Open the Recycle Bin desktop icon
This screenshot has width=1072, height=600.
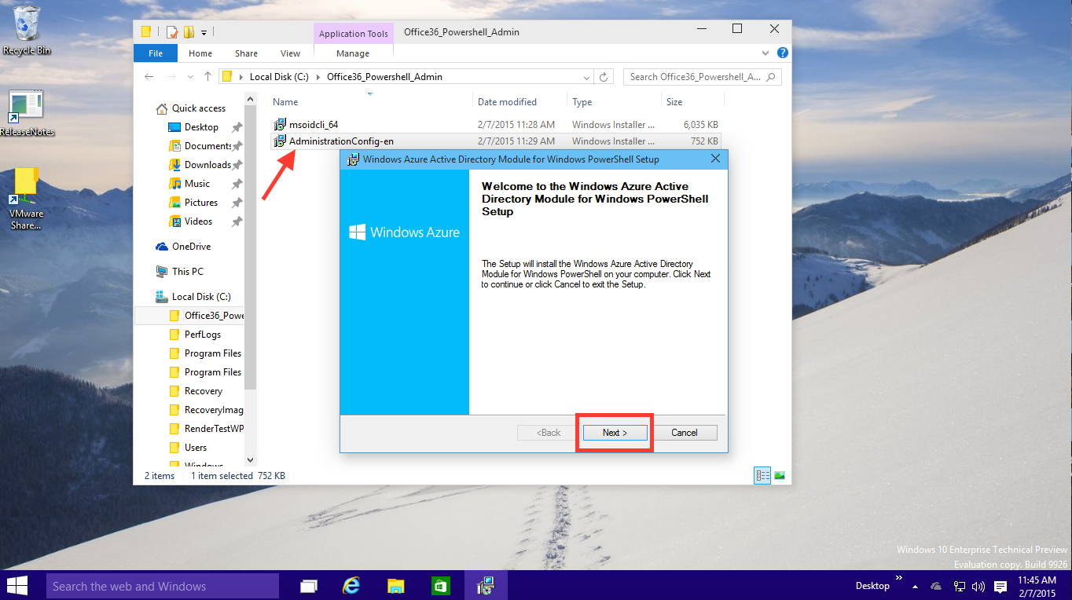coord(27,31)
